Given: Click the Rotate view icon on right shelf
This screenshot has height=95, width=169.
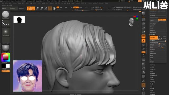Looking at the screenshot, I should 143,72.
